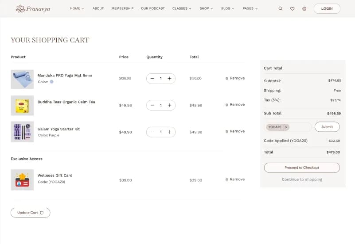
Task: Expand the Pages menu dropdown
Action: click(x=250, y=8)
